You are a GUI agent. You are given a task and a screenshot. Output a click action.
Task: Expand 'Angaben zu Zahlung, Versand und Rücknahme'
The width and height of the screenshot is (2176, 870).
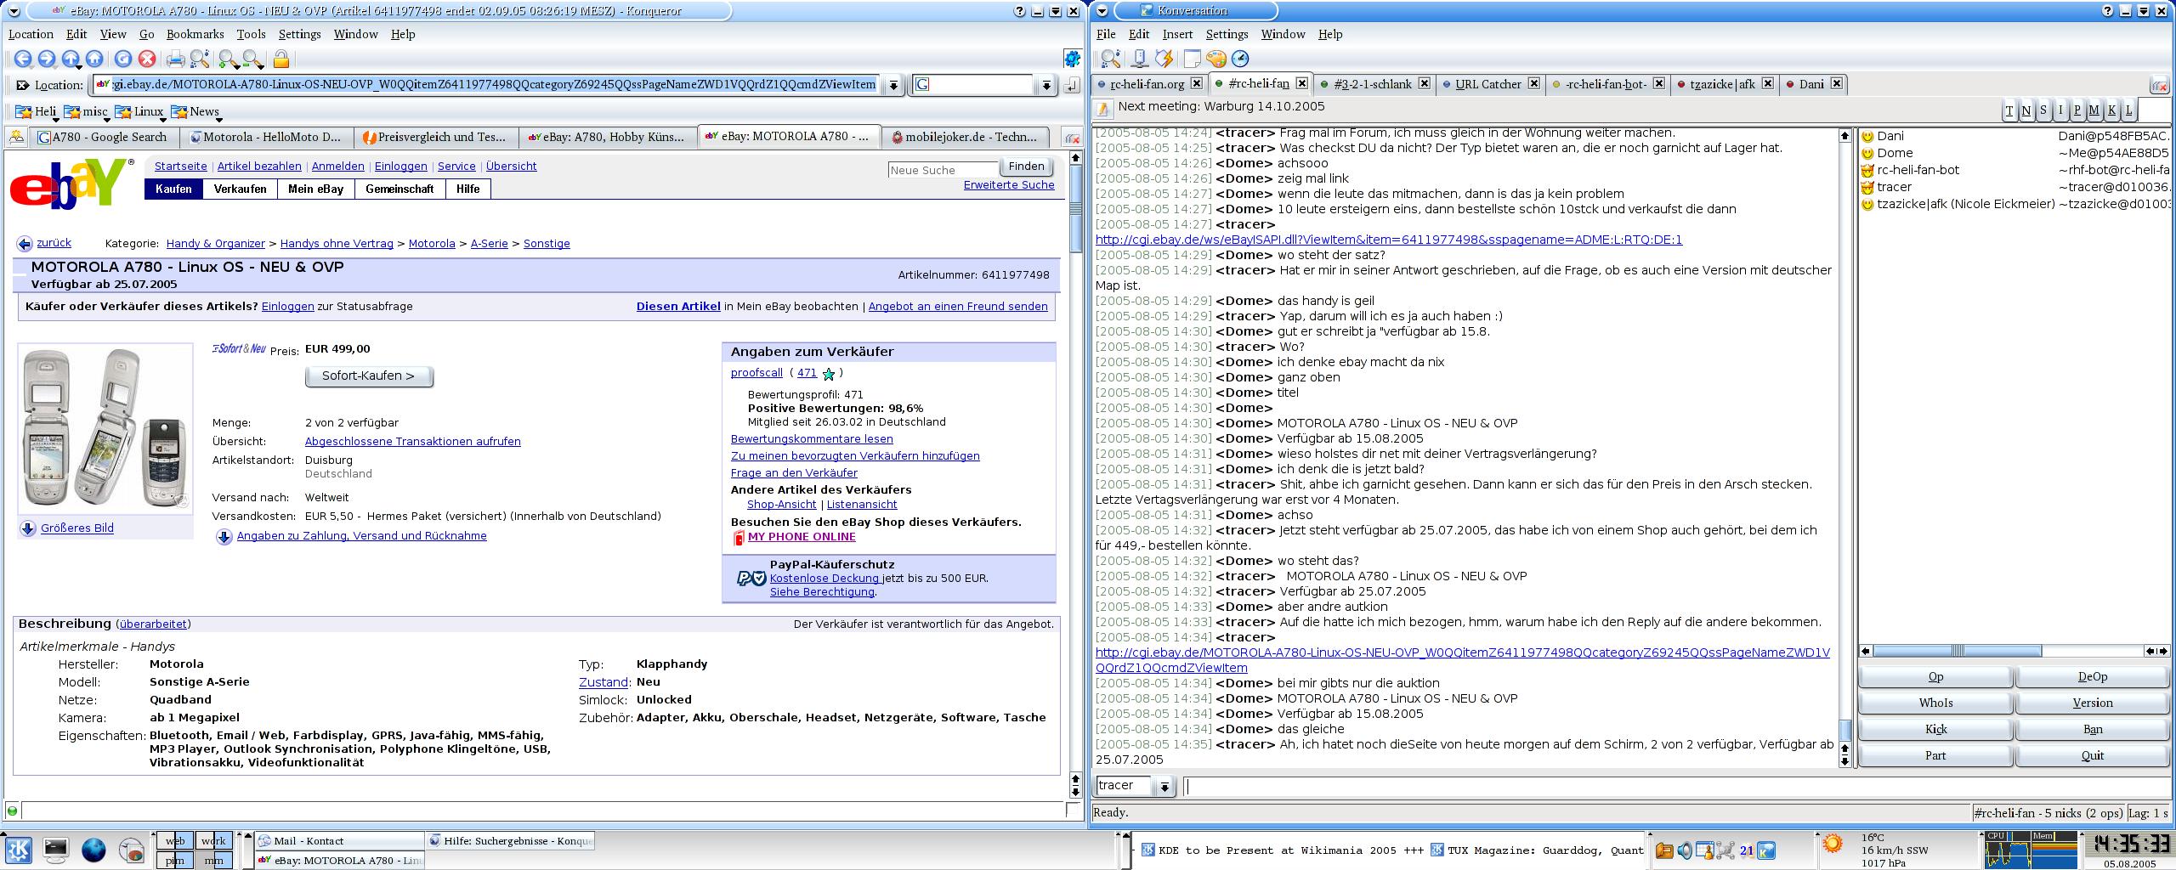coord(361,536)
